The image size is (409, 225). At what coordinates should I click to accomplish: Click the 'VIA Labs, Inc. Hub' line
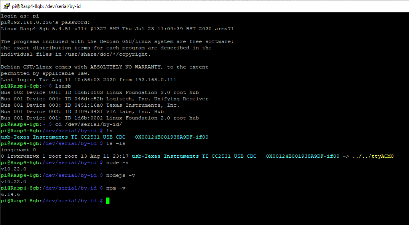(x=82, y=112)
